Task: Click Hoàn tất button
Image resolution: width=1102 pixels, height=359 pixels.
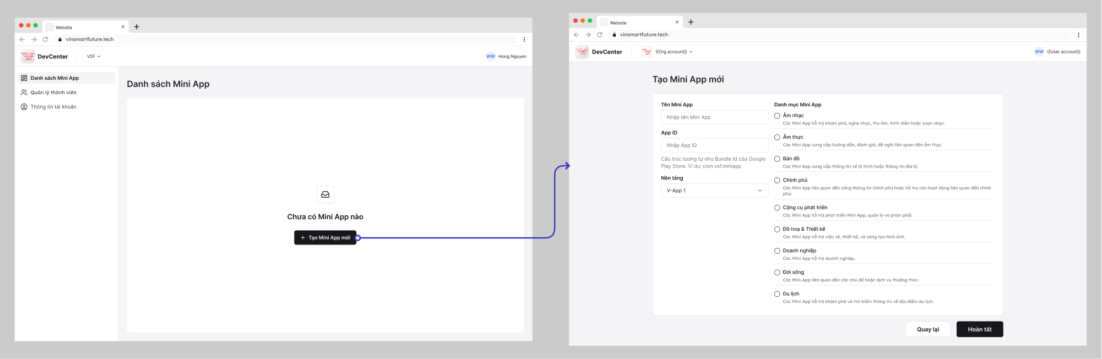Action: [x=980, y=329]
